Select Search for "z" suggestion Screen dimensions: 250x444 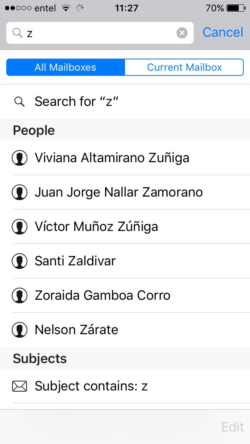coord(77,102)
